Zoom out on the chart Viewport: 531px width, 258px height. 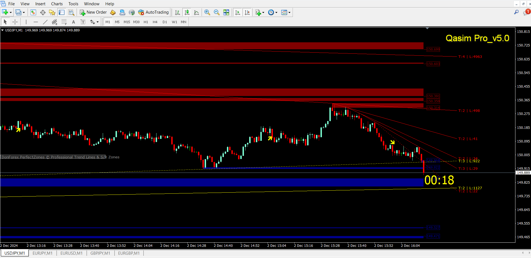pyautogui.click(x=217, y=12)
